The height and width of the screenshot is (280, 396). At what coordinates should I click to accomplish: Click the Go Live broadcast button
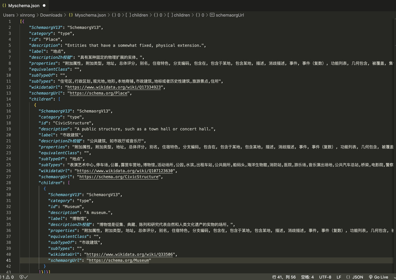[x=378, y=277]
